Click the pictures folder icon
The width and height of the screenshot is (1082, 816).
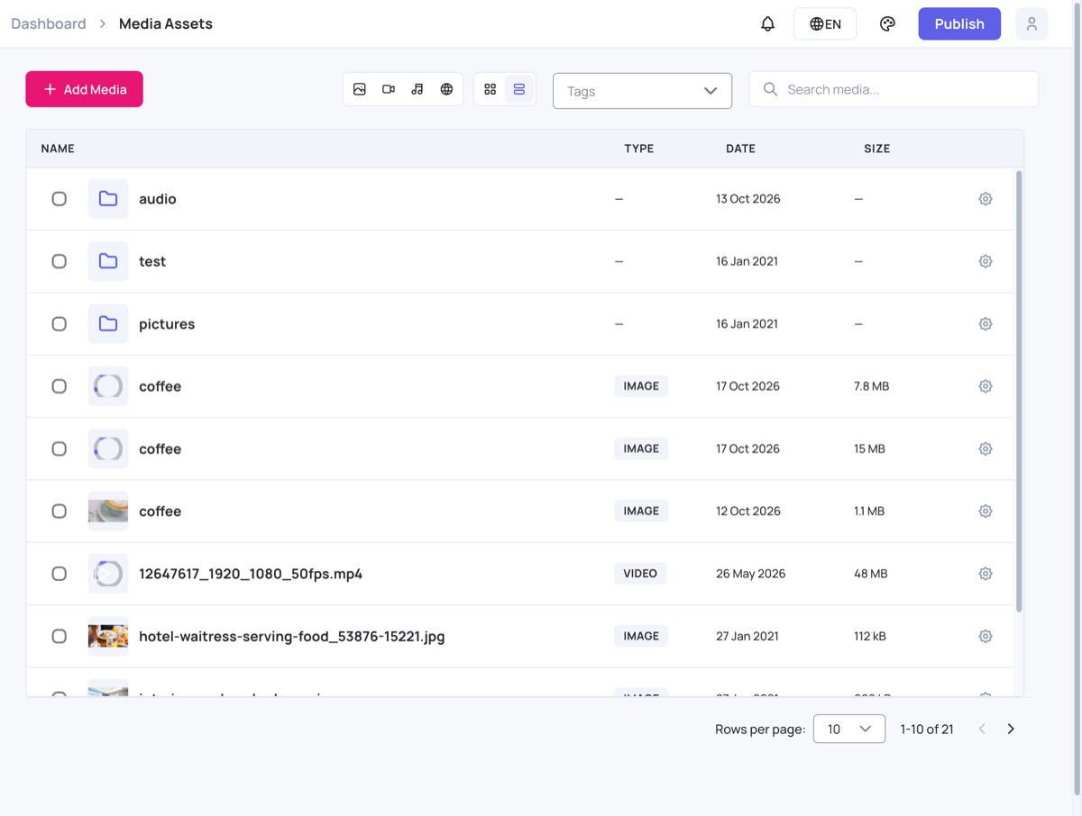tap(108, 324)
